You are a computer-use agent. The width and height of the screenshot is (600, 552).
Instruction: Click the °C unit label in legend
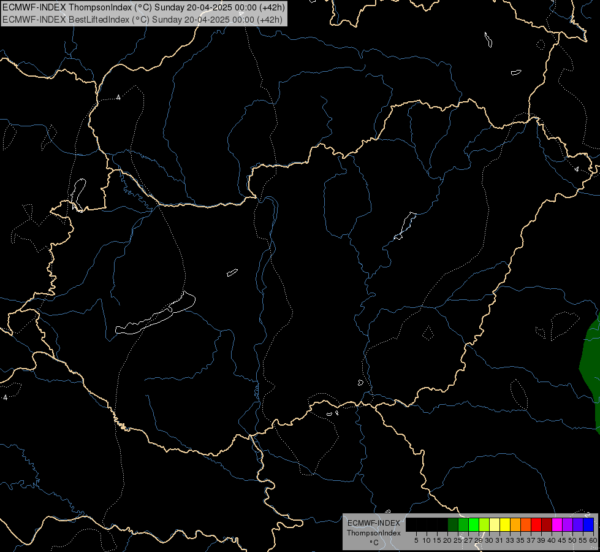374,543
